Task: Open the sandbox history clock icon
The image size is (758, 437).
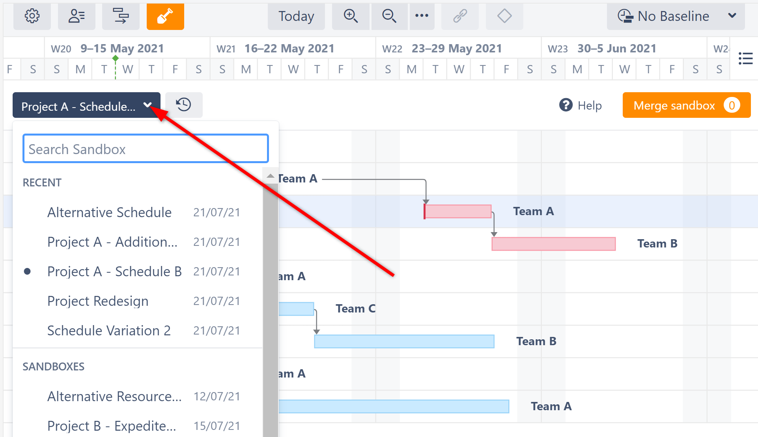Action: 184,105
